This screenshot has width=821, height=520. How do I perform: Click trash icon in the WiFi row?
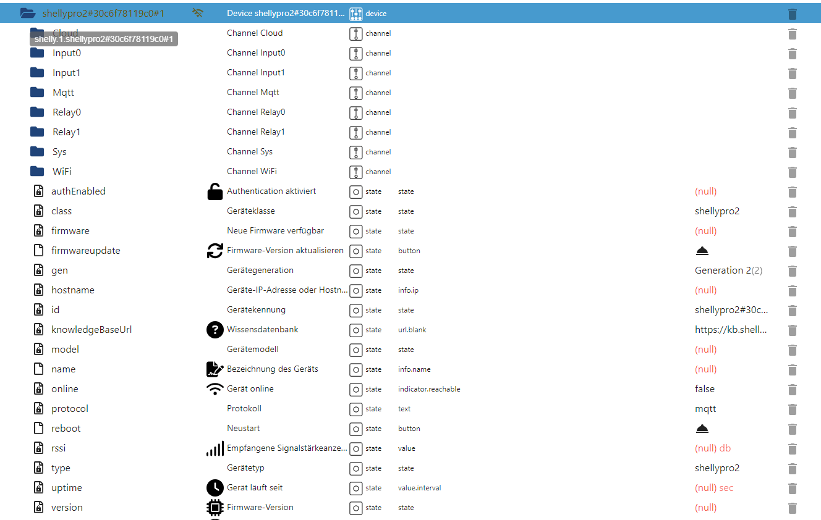793,172
